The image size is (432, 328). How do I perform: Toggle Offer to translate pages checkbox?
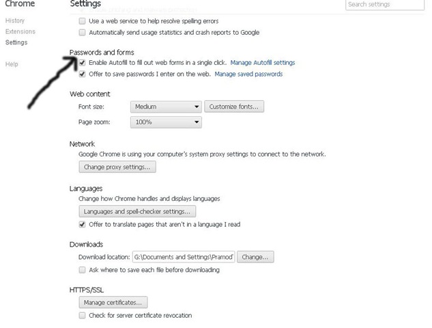[83, 224]
